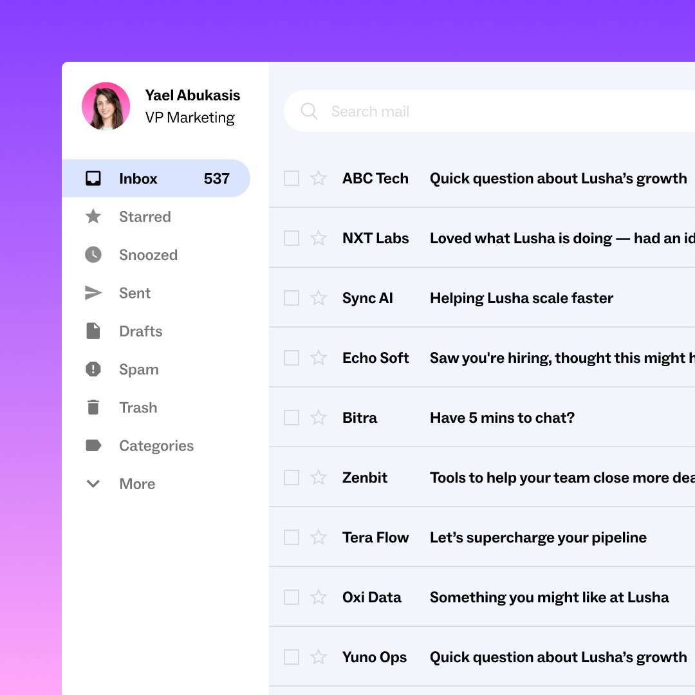Screen dimensions: 695x695
Task: Expand the More chevron in sidebar
Action: pos(93,483)
